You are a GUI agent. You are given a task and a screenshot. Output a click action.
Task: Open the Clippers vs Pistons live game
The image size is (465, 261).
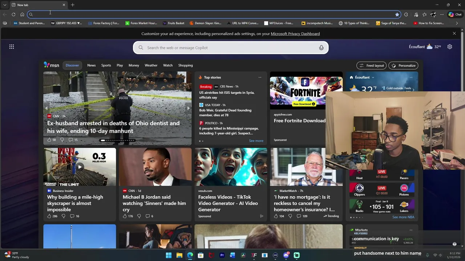tap(381, 189)
